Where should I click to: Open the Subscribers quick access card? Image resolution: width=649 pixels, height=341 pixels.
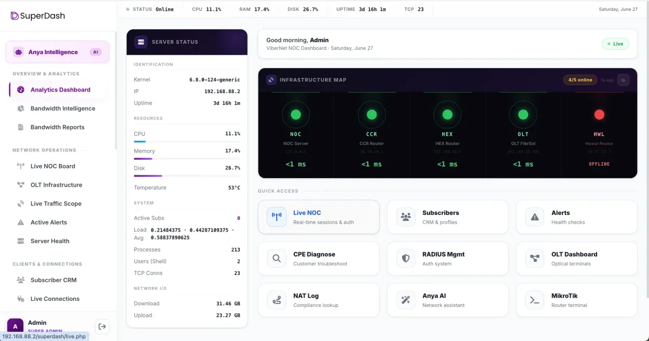pyautogui.click(x=448, y=217)
